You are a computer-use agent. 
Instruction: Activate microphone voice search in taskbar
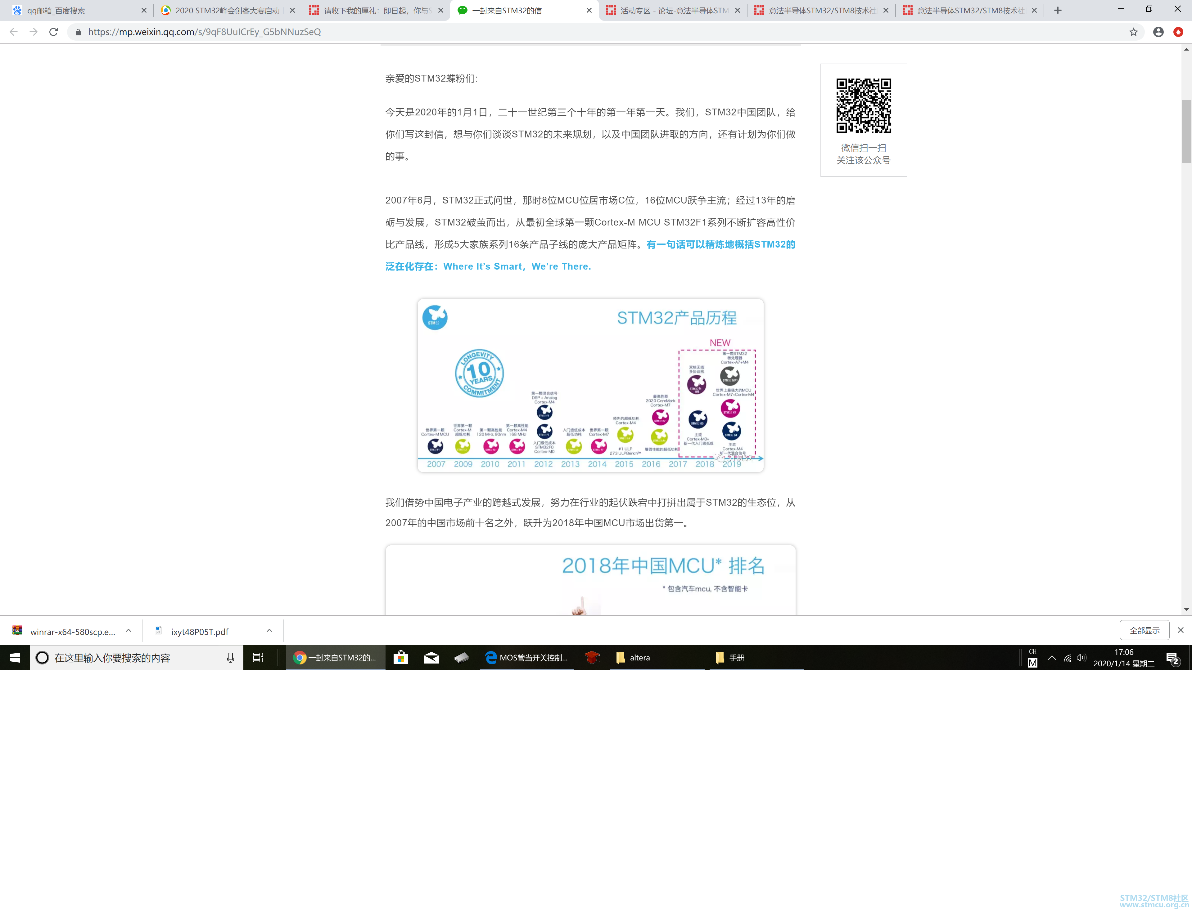click(230, 657)
